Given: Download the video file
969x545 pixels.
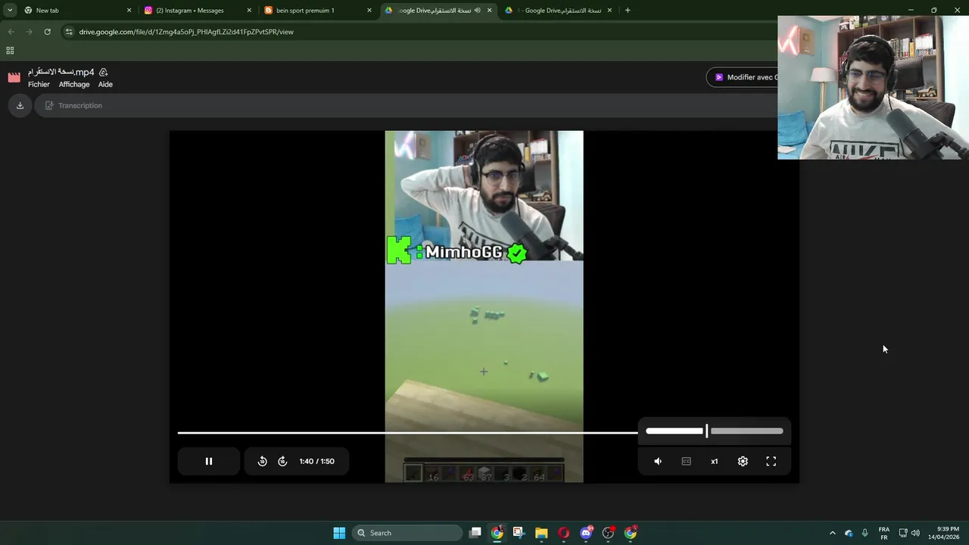Looking at the screenshot, I should tap(20, 105).
